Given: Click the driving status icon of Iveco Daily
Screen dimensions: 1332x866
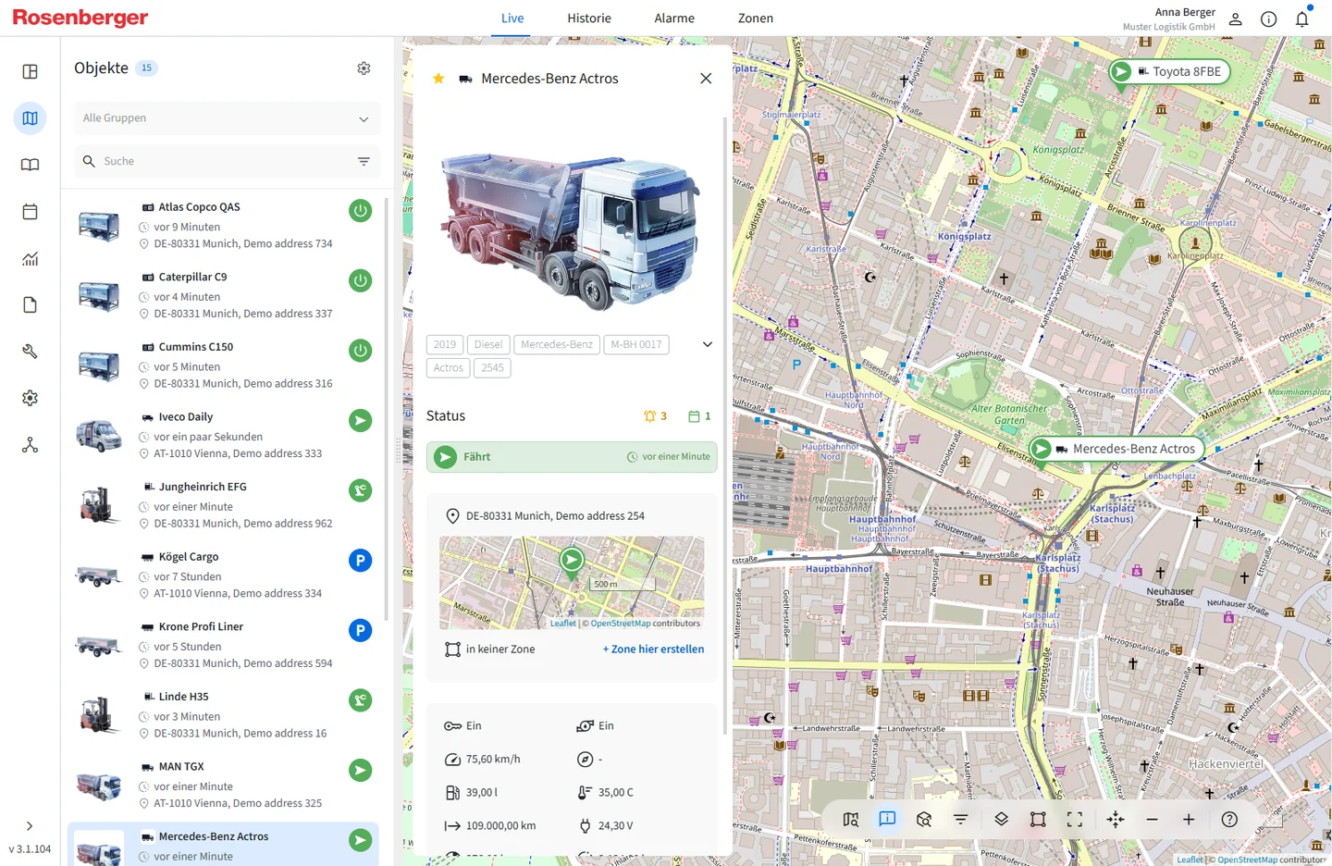Looking at the screenshot, I should click(361, 420).
